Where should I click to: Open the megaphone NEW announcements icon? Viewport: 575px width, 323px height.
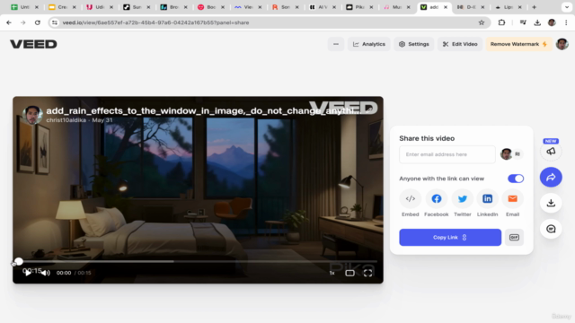click(x=551, y=151)
